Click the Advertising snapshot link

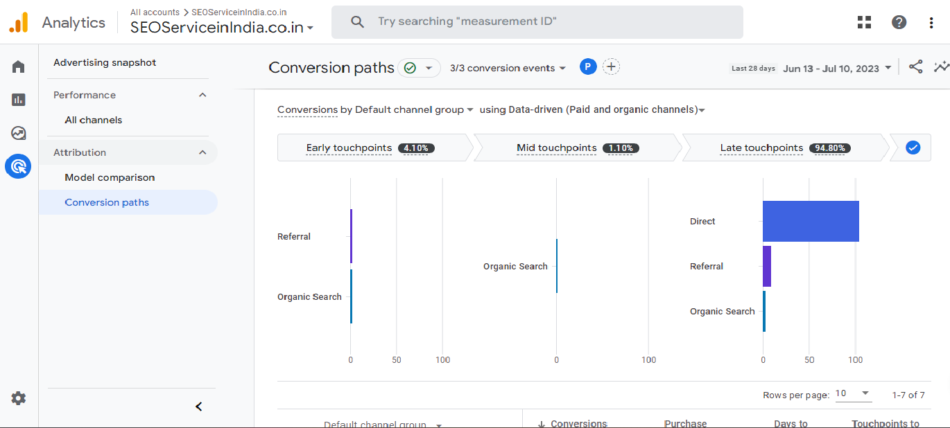tap(105, 62)
